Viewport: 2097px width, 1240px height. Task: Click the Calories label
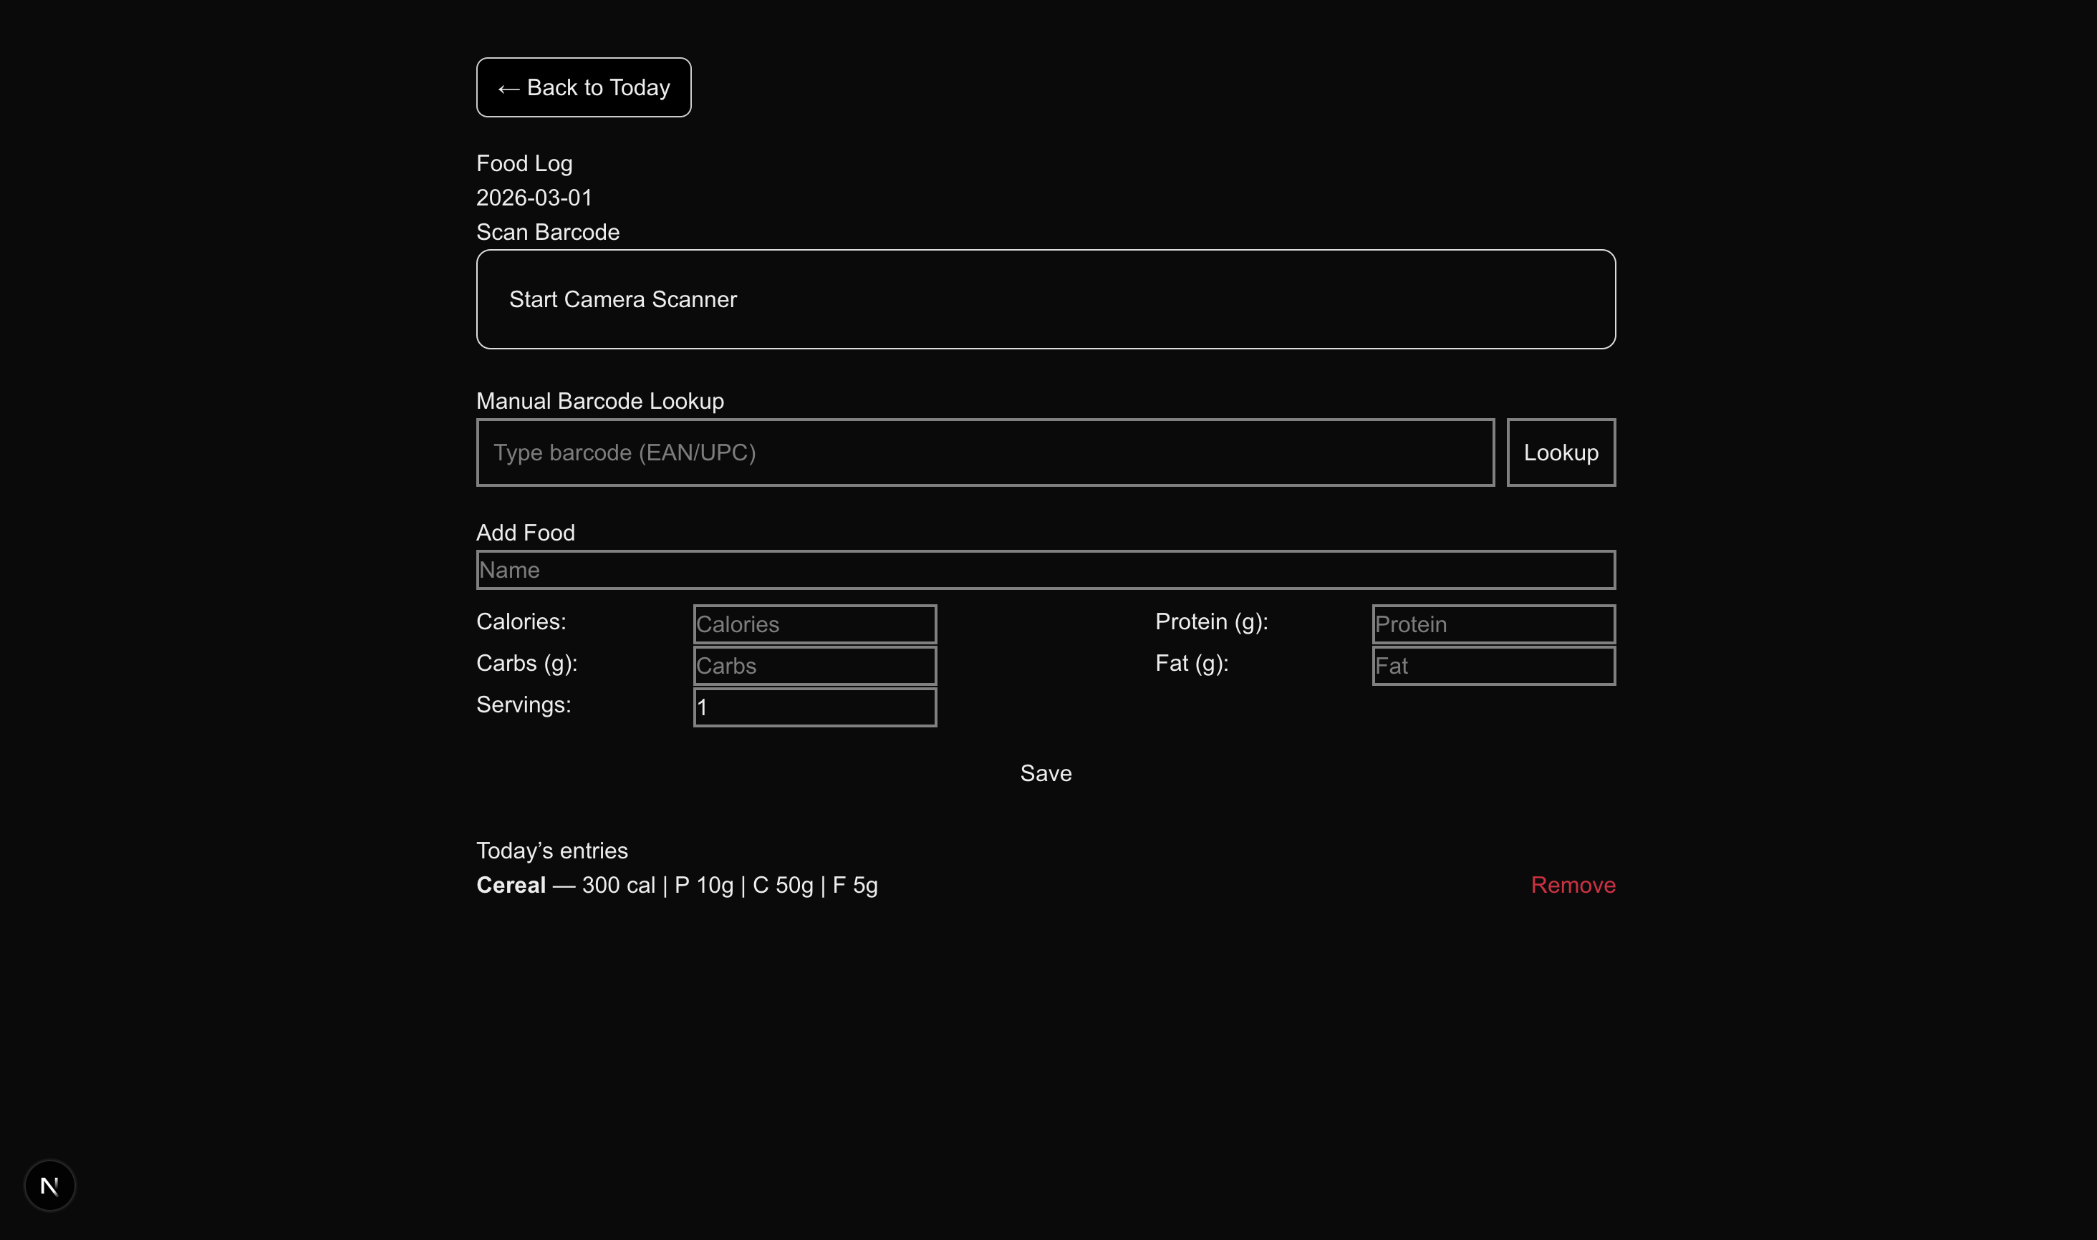point(521,621)
